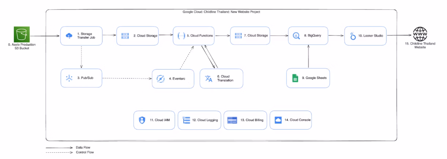Select the green Google Sheets icon

[295, 78]
